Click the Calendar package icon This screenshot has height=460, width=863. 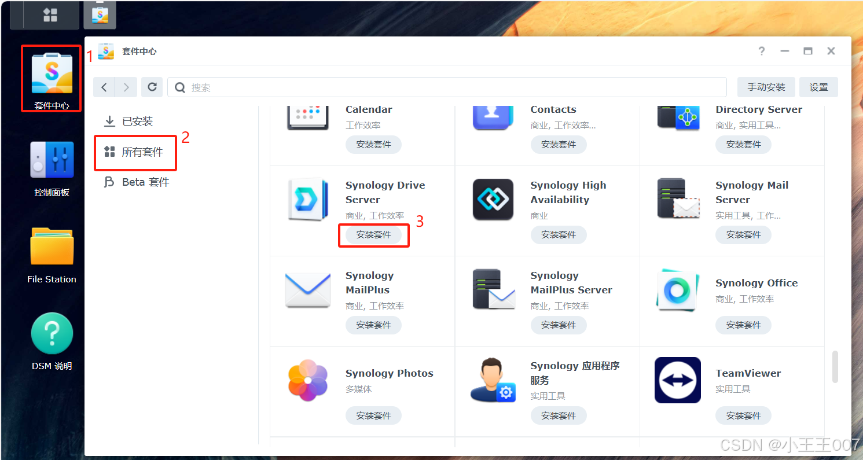pos(308,118)
